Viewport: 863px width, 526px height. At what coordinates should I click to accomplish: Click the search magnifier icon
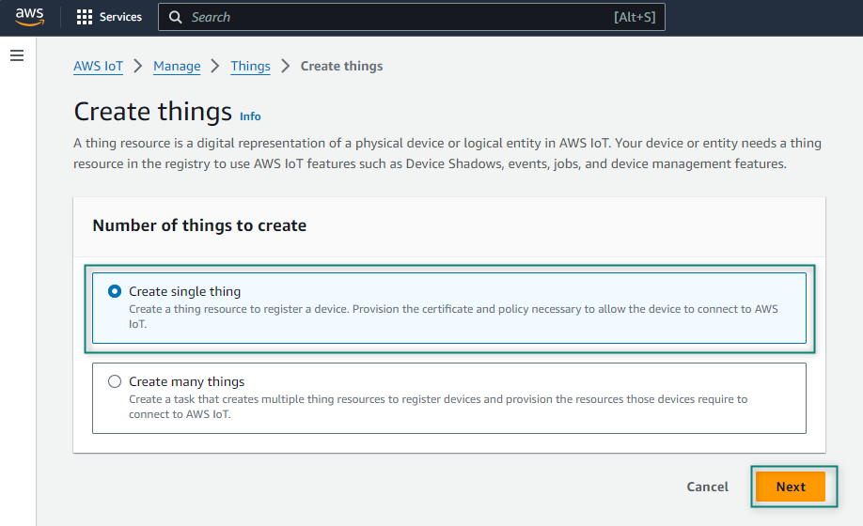(175, 17)
